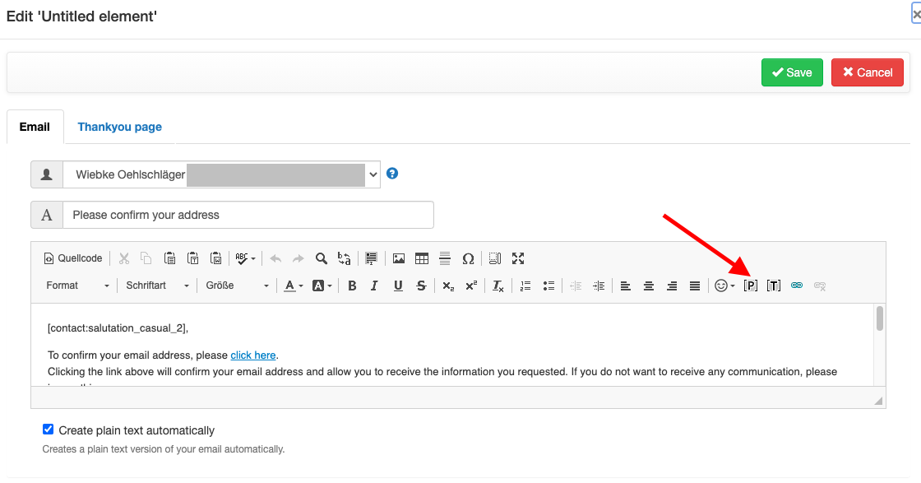Uncheck Create plain text automatically
This screenshot has width=921, height=483.
pos(48,430)
